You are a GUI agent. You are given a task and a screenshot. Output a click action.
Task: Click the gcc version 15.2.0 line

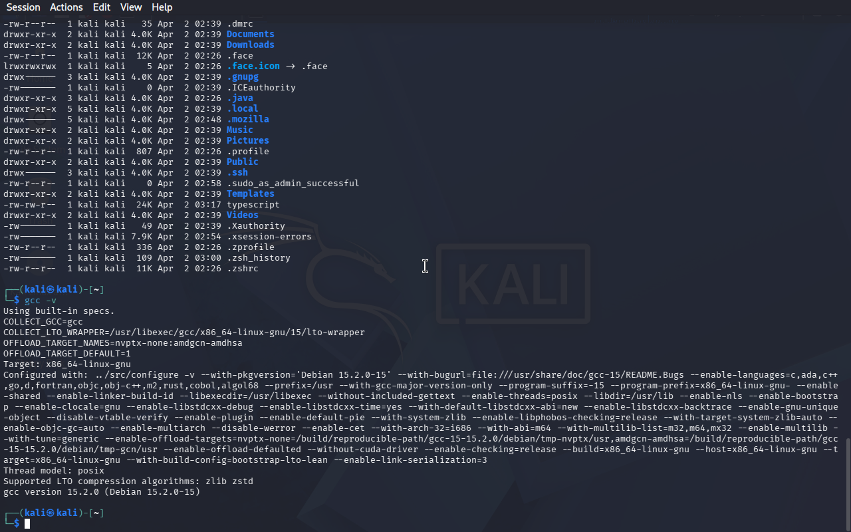[x=102, y=491]
